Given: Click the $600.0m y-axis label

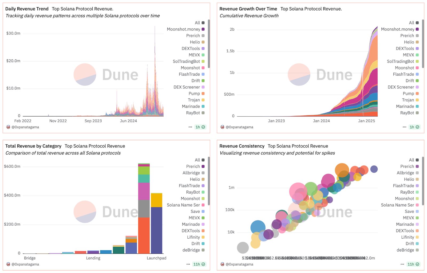Looking at the screenshot, I should (12, 166).
